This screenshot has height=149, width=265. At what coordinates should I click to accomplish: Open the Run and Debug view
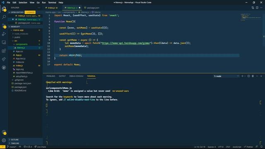pos(4,34)
